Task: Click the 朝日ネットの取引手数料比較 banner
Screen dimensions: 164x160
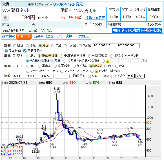Action: (137, 30)
